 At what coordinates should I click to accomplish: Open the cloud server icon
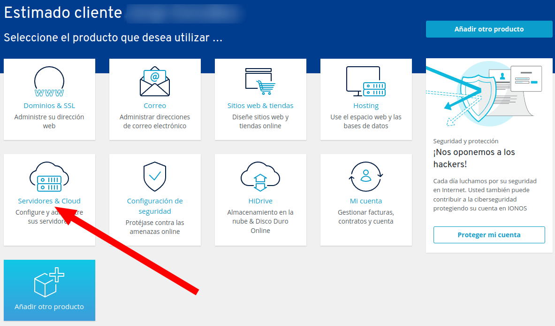click(49, 177)
